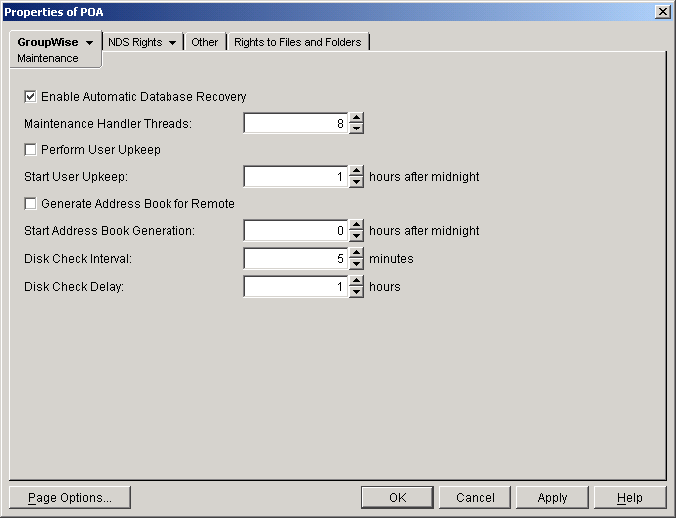Enable Perform User Upkeep checkbox
This screenshot has width=676, height=518.
click(x=30, y=149)
